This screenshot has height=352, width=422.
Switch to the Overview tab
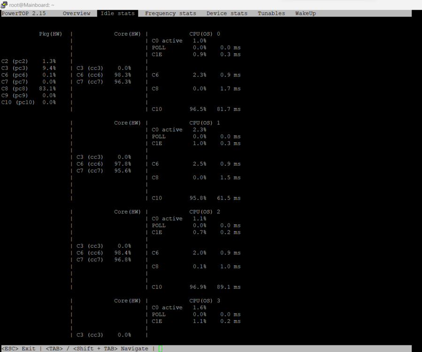[x=77, y=14]
